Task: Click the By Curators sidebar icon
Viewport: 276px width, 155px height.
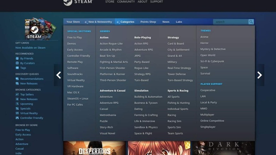Action: point(17,63)
